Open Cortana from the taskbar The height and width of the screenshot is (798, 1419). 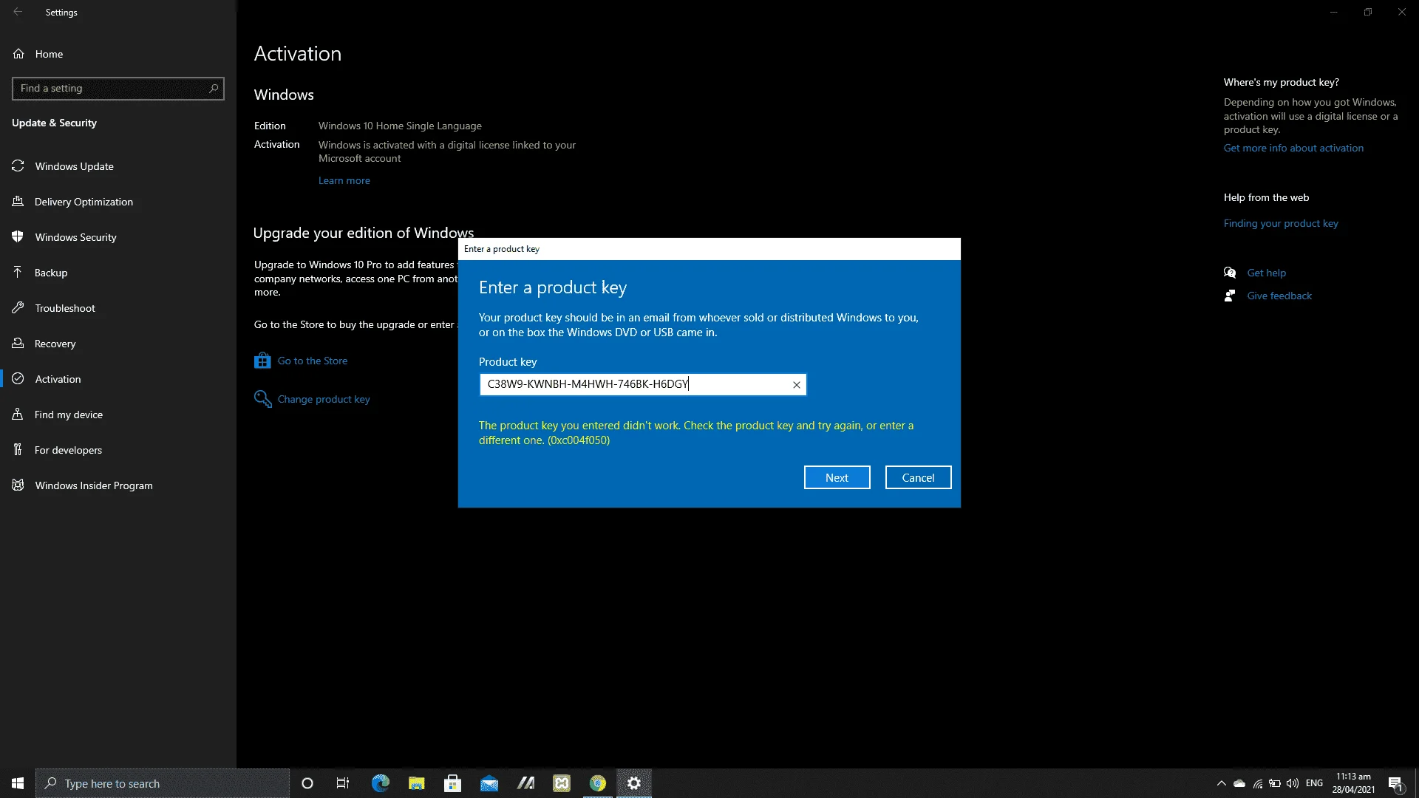click(x=307, y=783)
